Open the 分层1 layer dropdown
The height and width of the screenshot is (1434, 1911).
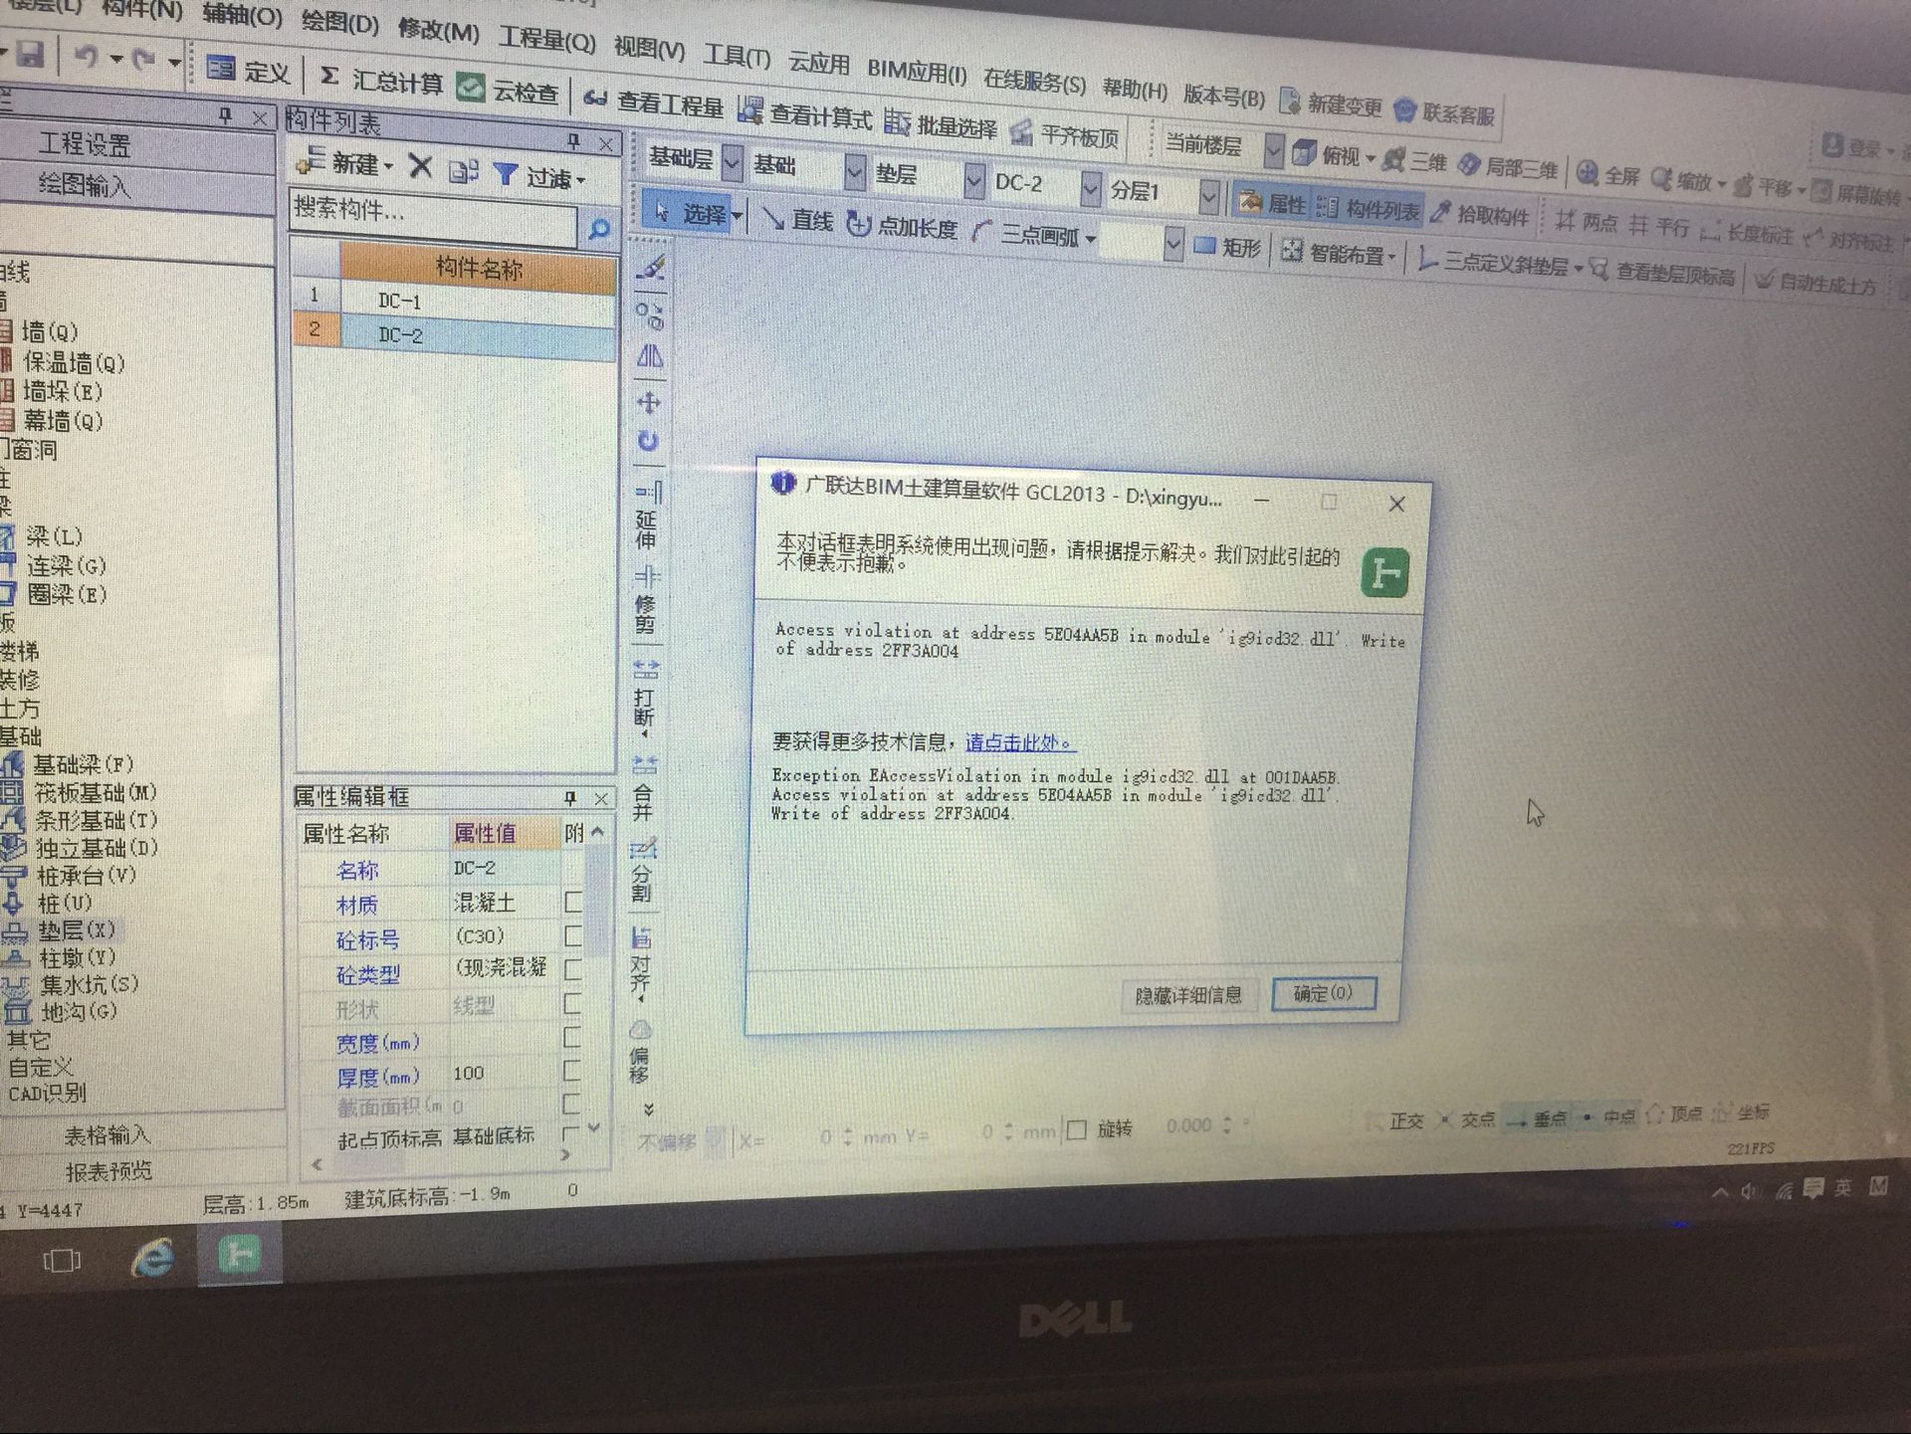coord(1208,197)
